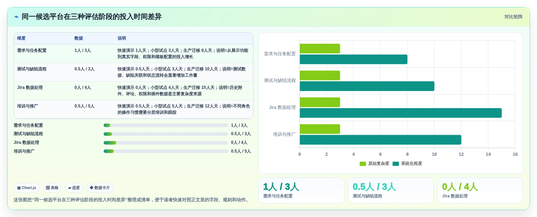Click the 测试与缺陷流程 progress bar
Image resolution: width=537 pixels, height=217 pixels.
tap(166, 134)
